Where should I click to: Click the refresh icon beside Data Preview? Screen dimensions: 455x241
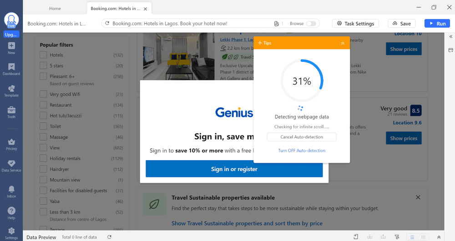(109, 237)
